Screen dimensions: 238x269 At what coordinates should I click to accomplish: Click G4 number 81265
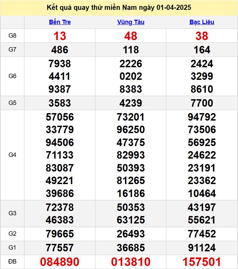point(131,181)
